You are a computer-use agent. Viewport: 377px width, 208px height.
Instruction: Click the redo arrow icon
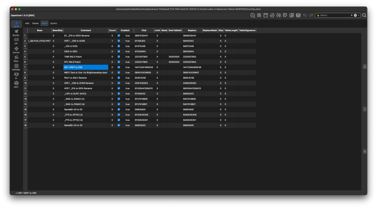click(x=311, y=15)
